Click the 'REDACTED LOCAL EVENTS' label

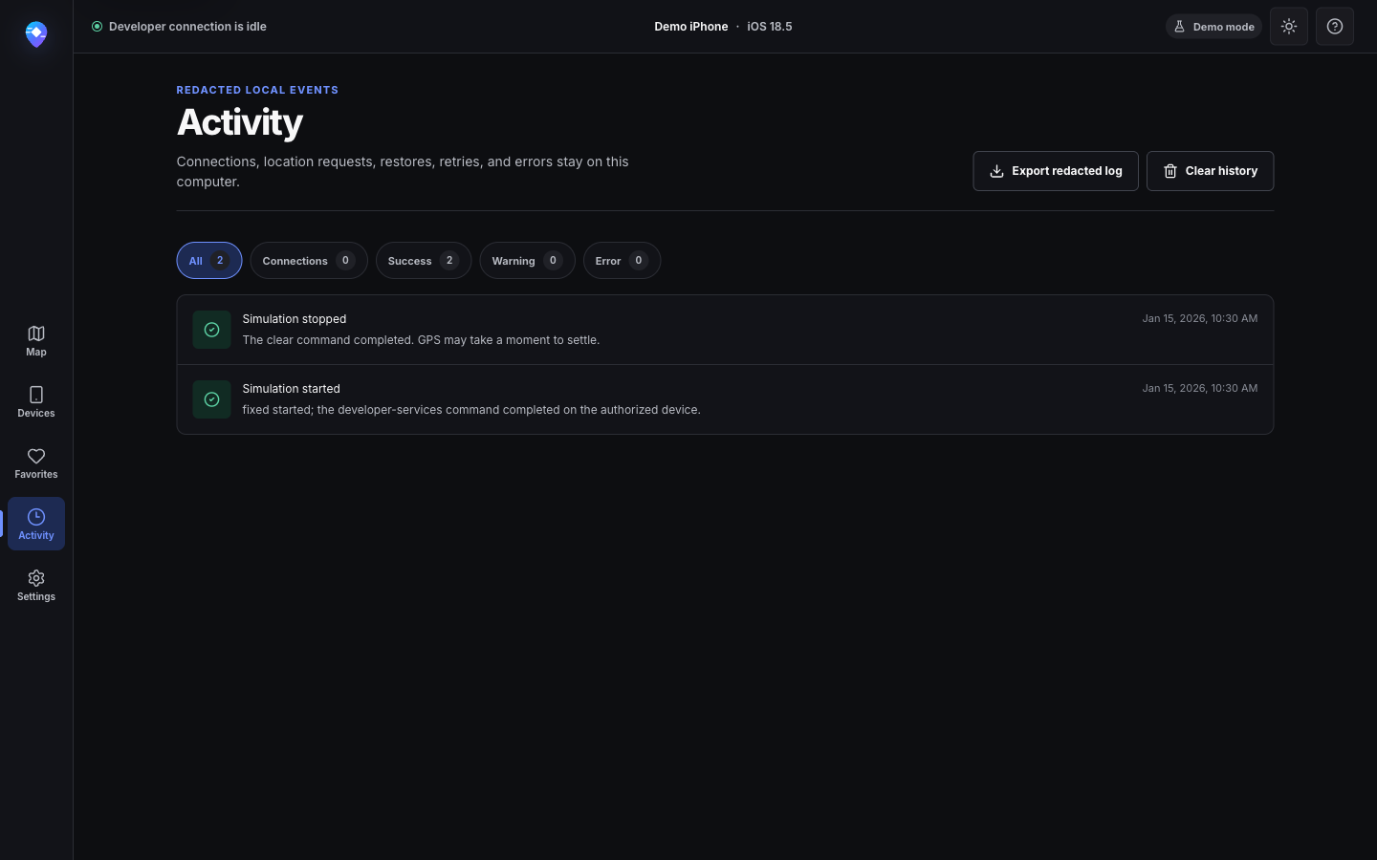click(257, 90)
